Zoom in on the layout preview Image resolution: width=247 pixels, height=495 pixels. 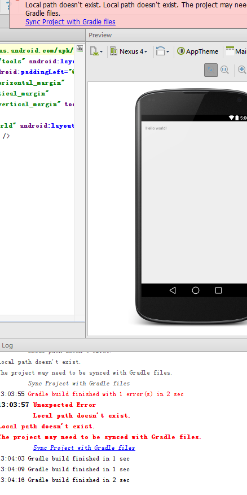pyautogui.click(x=242, y=70)
